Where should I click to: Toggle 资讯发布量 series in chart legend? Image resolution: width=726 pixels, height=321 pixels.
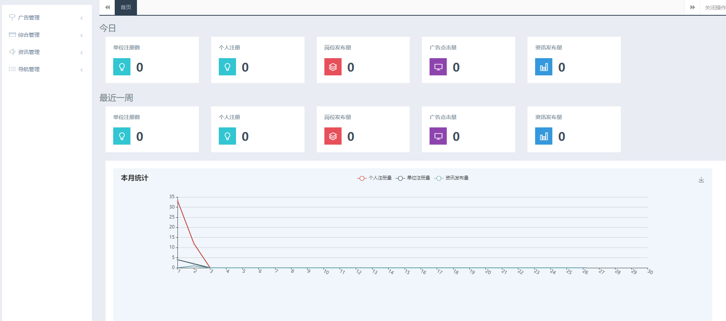[x=451, y=178]
